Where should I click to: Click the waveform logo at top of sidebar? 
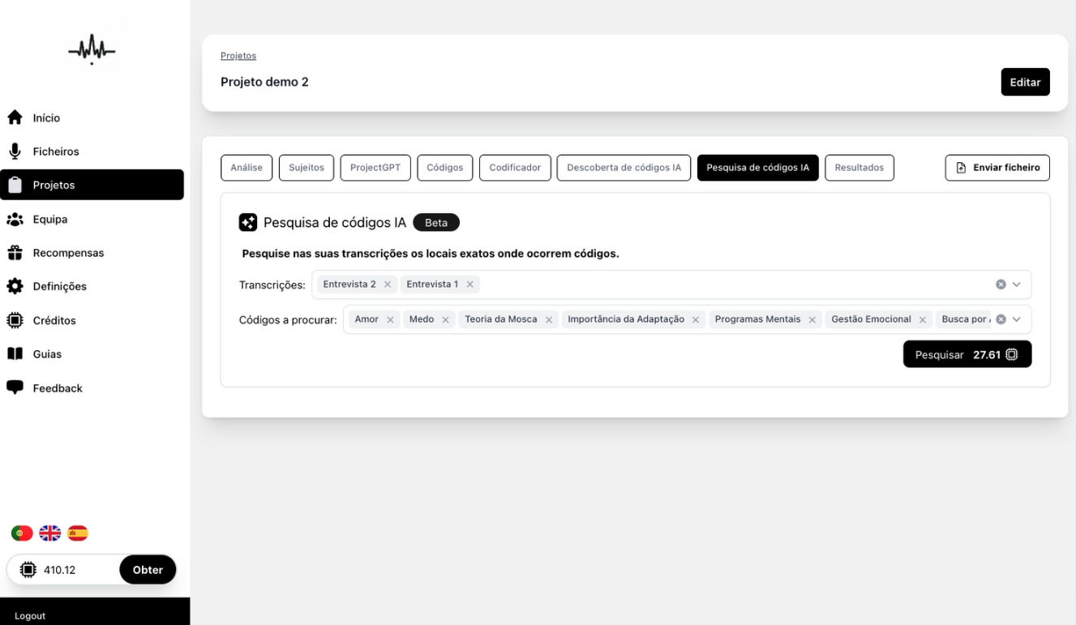coord(92,51)
